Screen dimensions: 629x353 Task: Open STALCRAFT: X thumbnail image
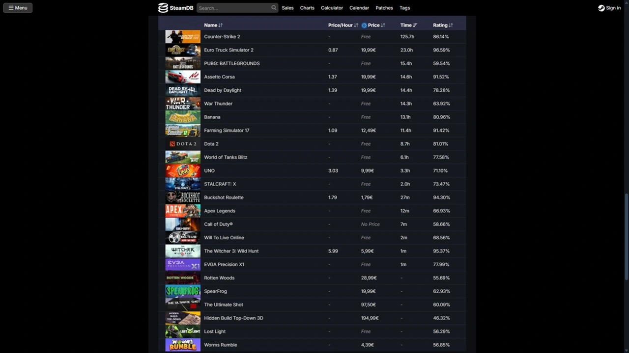click(x=183, y=184)
